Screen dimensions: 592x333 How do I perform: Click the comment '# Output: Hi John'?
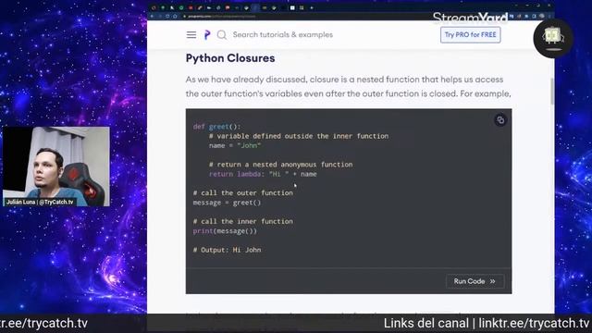227,250
